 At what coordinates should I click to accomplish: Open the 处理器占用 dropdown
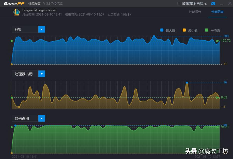(x=41, y=74)
